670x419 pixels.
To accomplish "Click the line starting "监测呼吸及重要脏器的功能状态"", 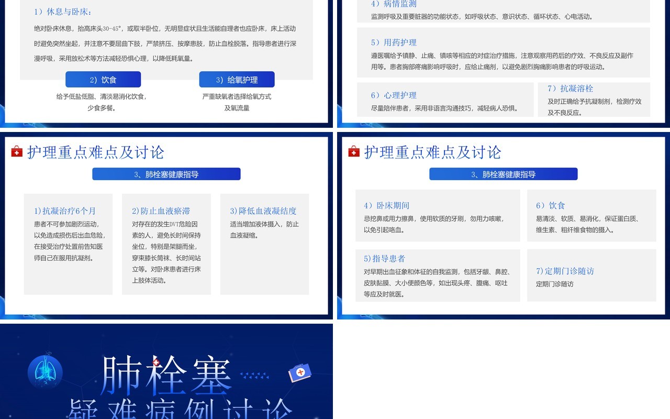I will tap(482, 17).
